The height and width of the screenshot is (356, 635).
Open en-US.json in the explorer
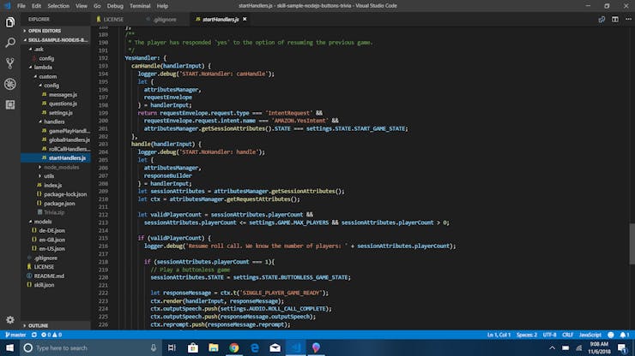coord(51,248)
